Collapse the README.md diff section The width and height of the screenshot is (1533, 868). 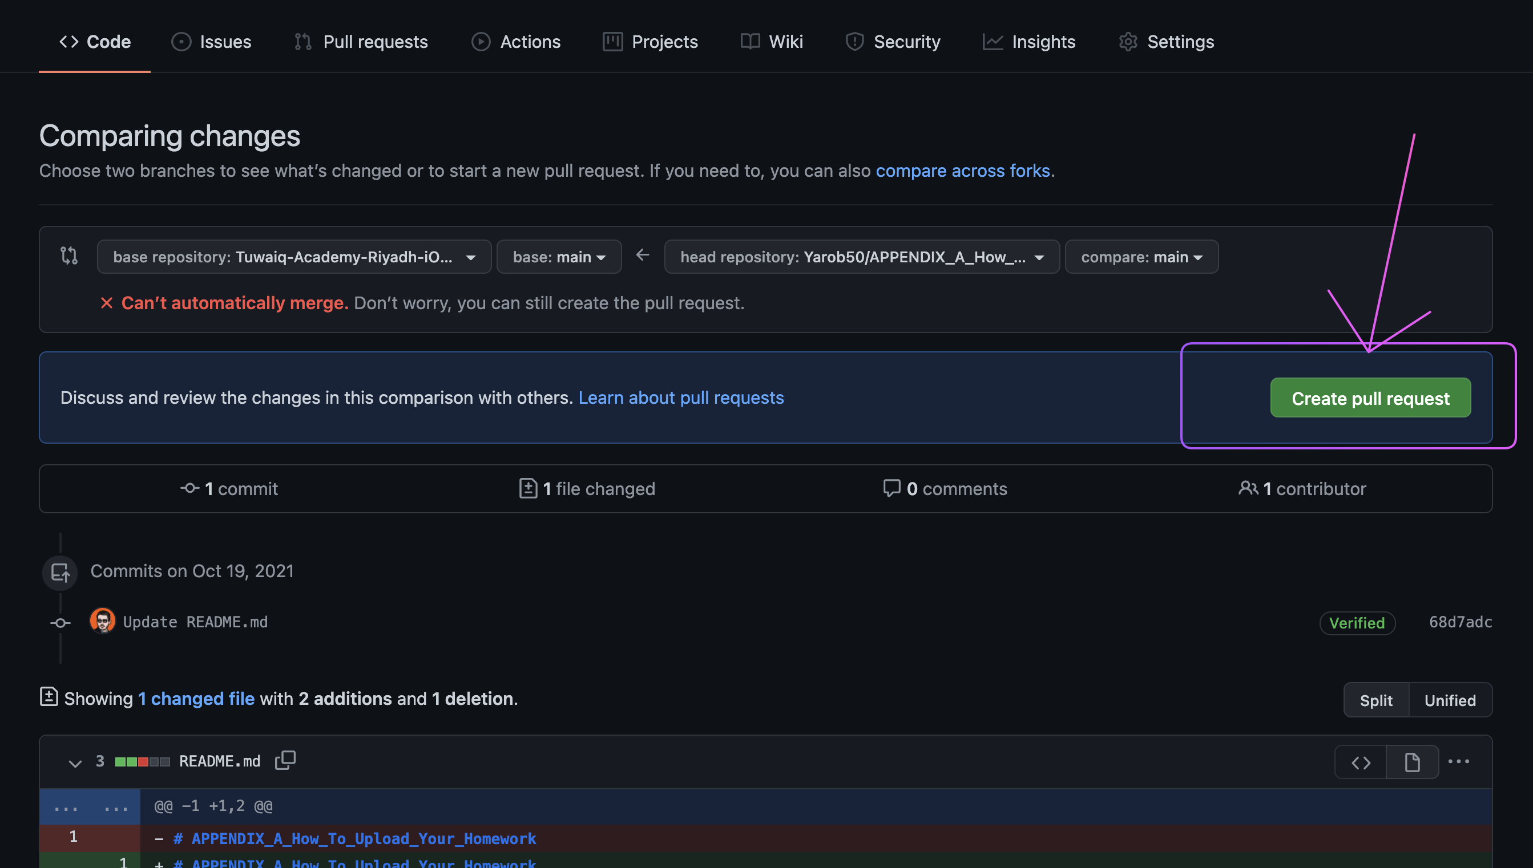tap(74, 762)
